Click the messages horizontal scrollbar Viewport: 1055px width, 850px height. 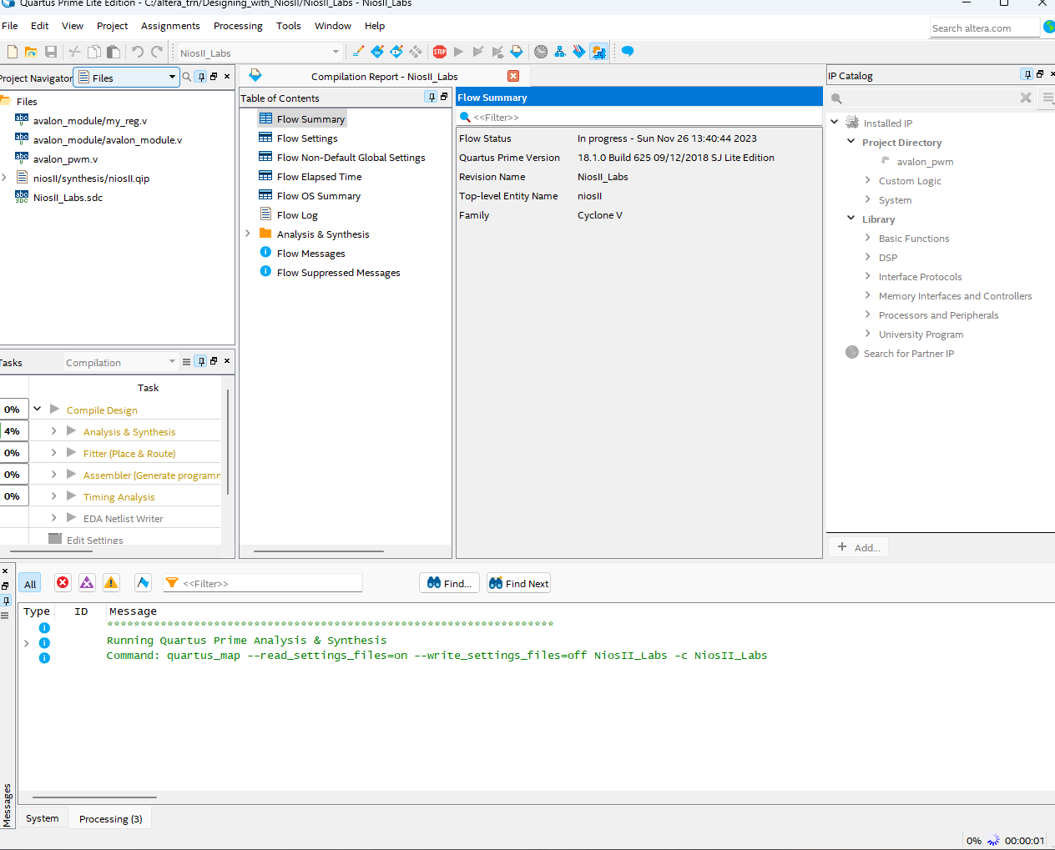click(94, 797)
